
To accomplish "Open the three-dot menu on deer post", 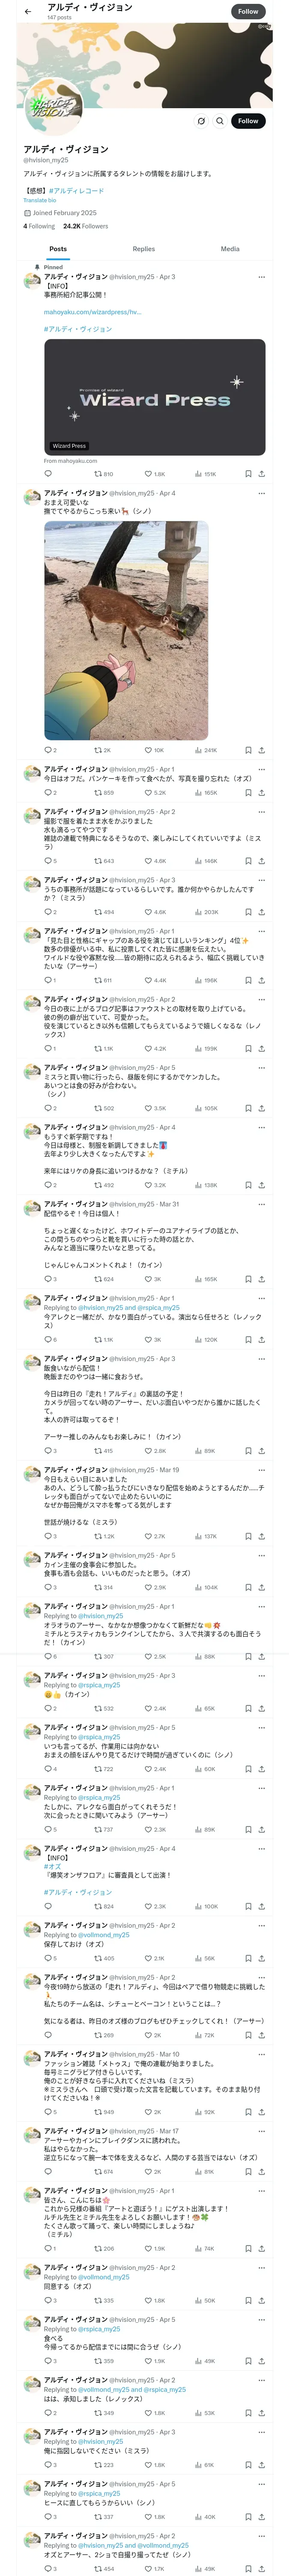I will [x=261, y=493].
